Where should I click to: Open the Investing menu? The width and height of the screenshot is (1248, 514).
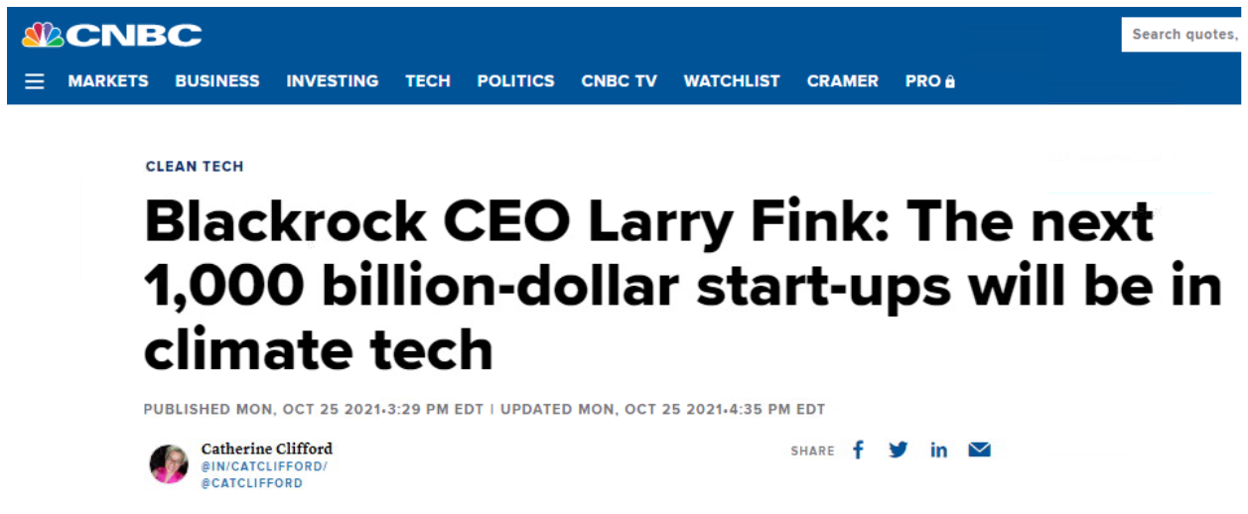click(333, 81)
